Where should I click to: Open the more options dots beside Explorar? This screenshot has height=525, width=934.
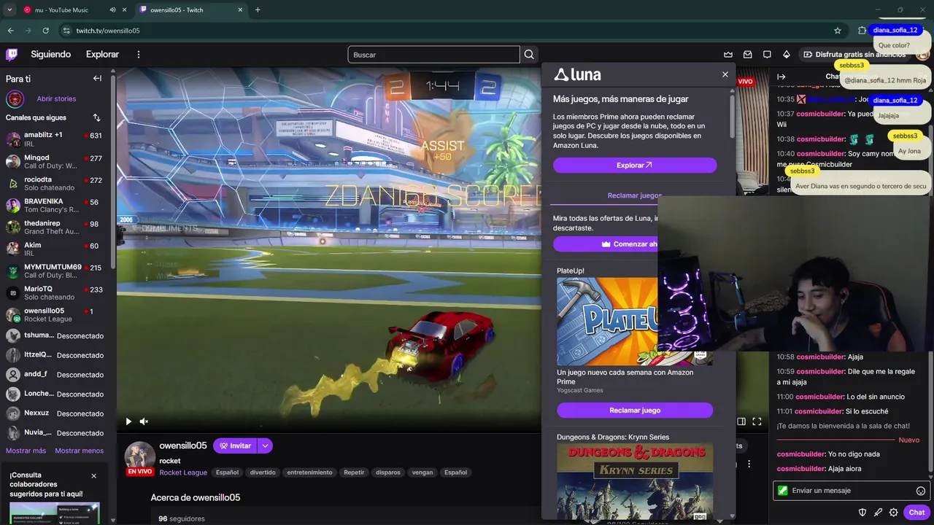pyautogui.click(x=139, y=54)
